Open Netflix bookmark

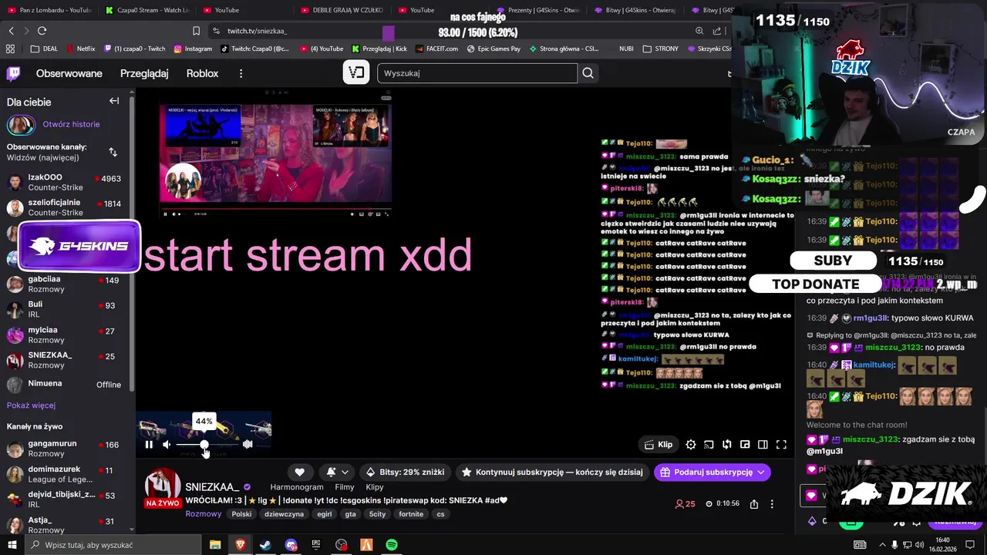[80, 49]
